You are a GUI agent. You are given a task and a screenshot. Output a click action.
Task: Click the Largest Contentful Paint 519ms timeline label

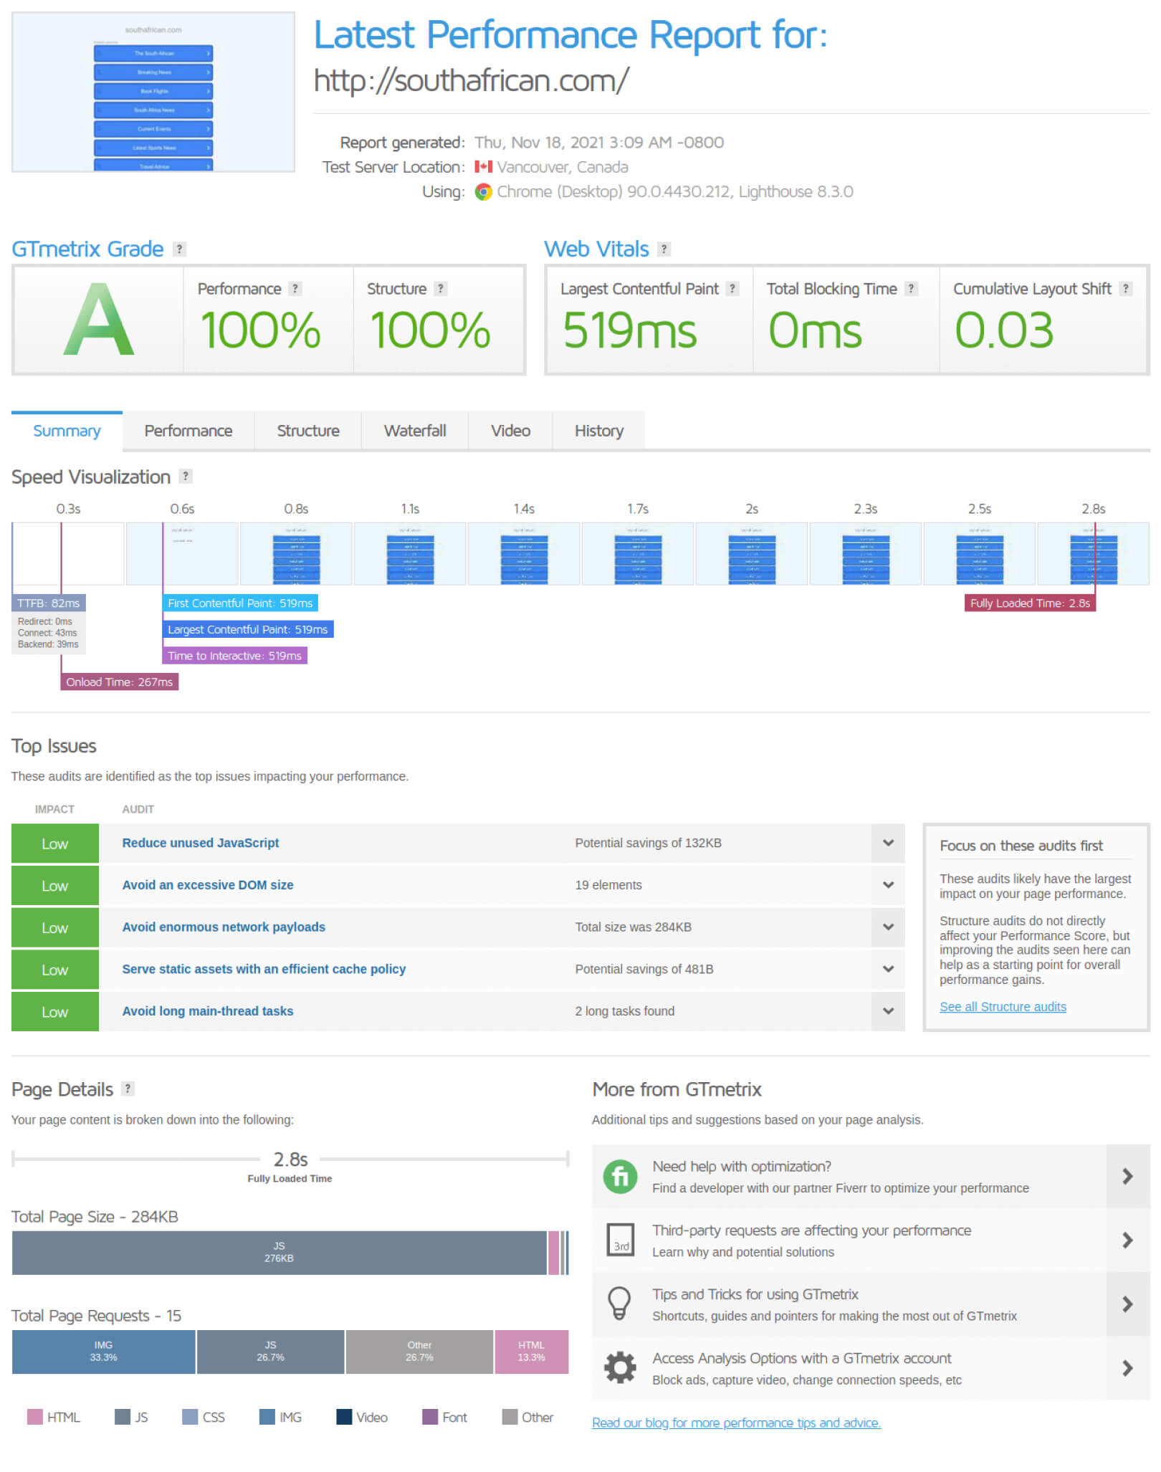[x=247, y=629]
